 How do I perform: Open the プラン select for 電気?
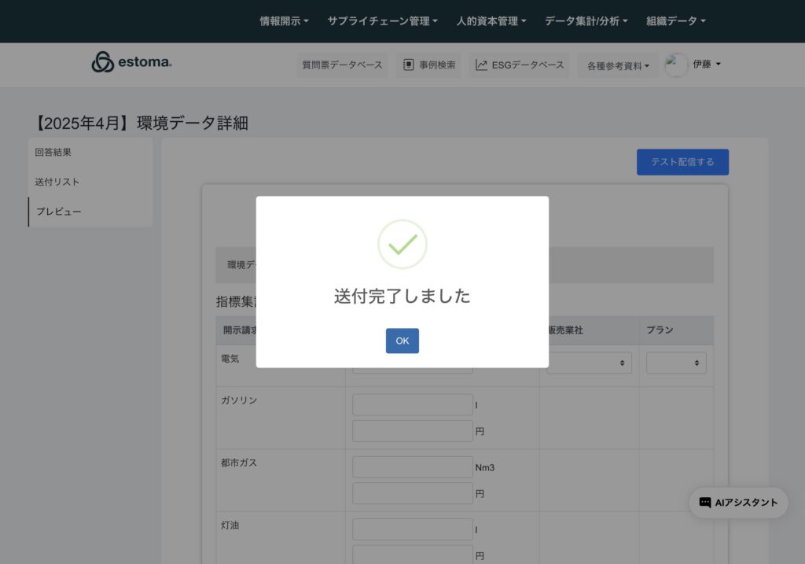point(676,363)
